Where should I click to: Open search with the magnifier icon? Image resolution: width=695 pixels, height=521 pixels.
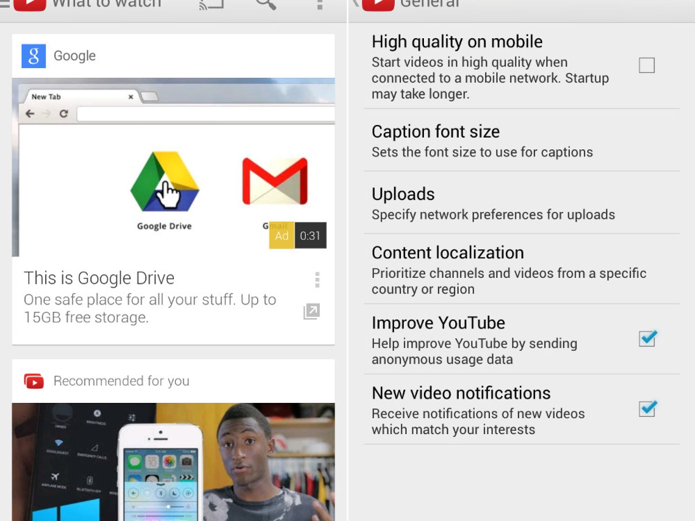[x=266, y=5]
